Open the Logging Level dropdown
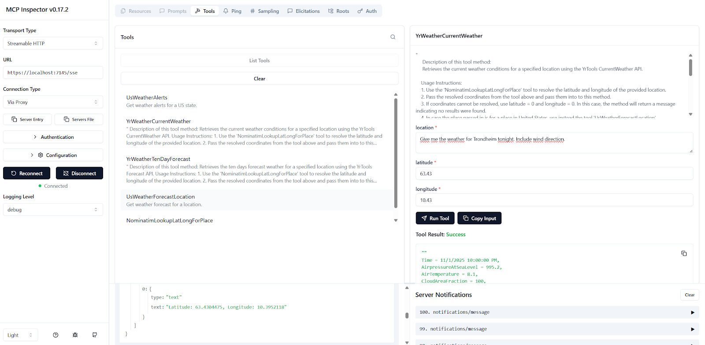The height and width of the screenshot is (345, 705). [x=53, y=210]
